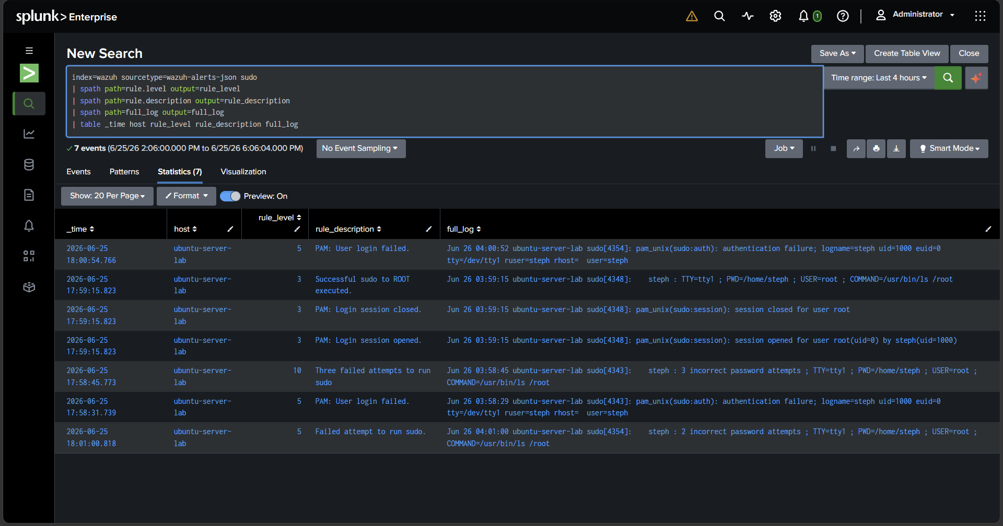Open the apps grid dots icon
1003x526 pixels.
pyautogui.click(x=980, y=16)
